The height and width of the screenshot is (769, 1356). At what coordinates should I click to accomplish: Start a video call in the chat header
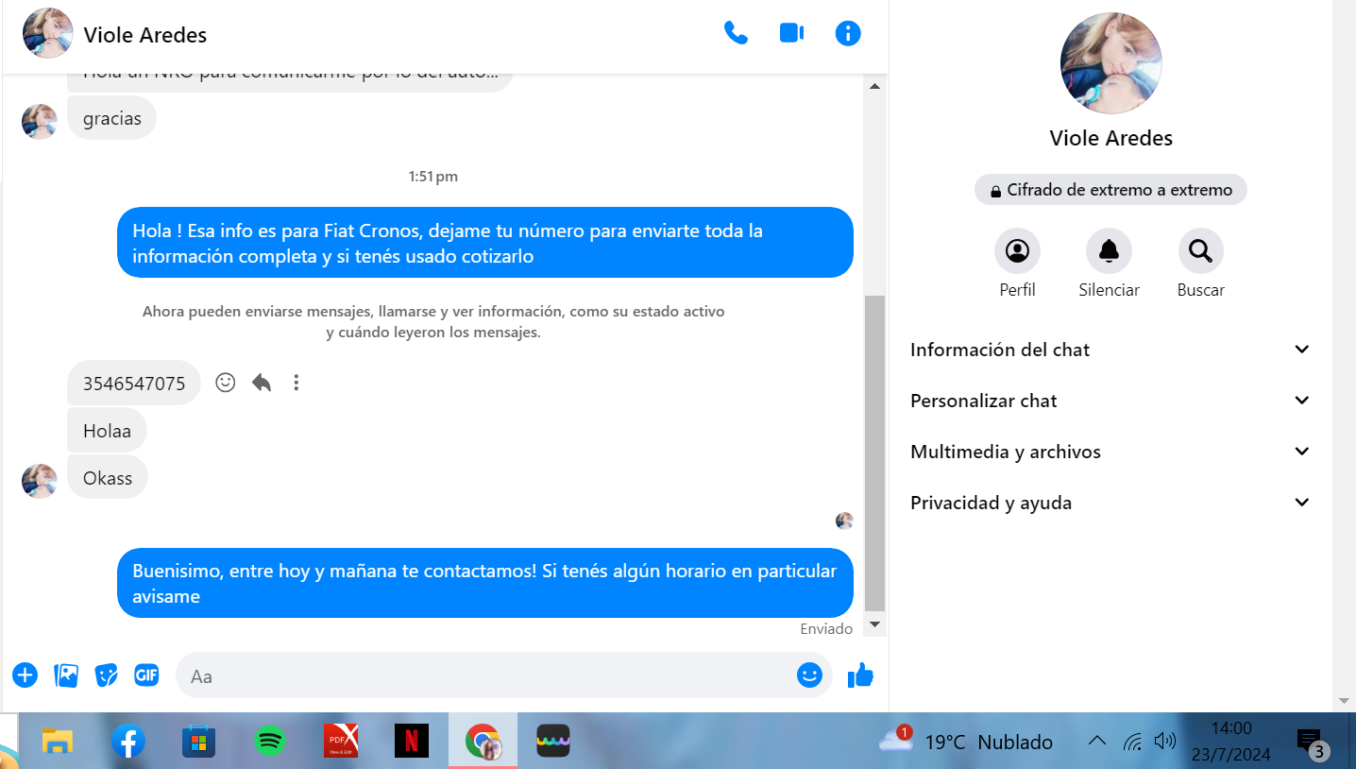point(791,34)
